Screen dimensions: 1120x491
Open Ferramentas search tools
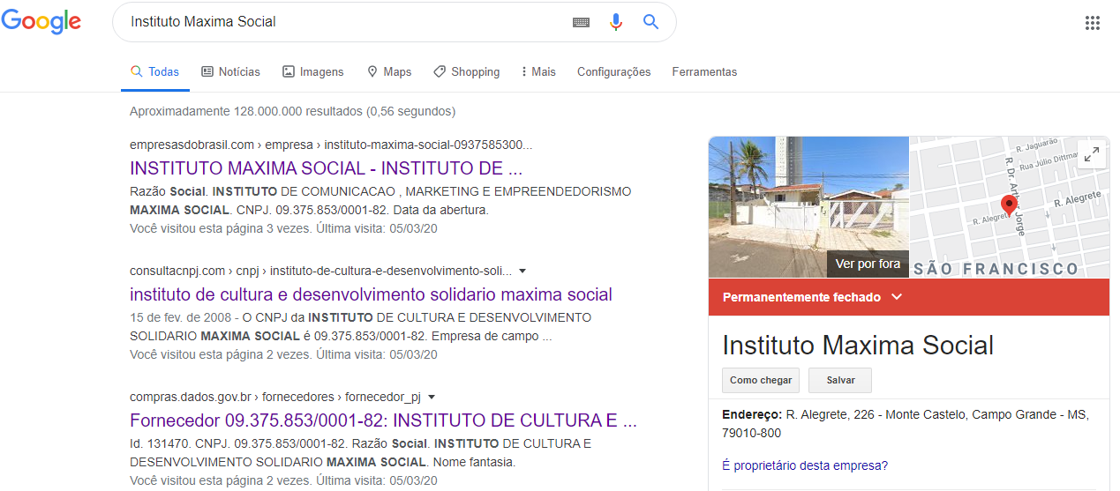click(x=704, y=72)
